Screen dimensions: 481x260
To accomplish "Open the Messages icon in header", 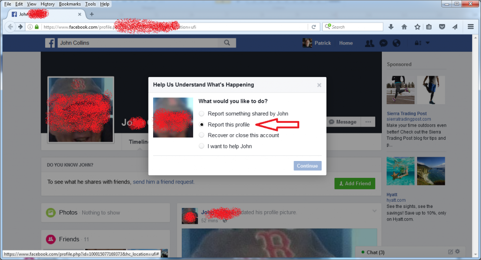I will [x=383, y=43].
